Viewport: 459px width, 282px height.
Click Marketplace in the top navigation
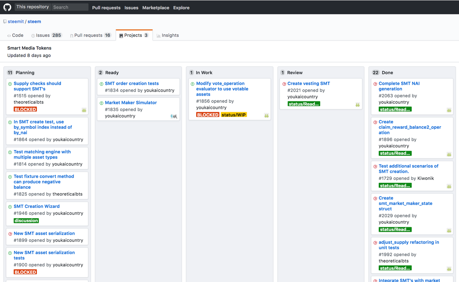pos(156,8)
